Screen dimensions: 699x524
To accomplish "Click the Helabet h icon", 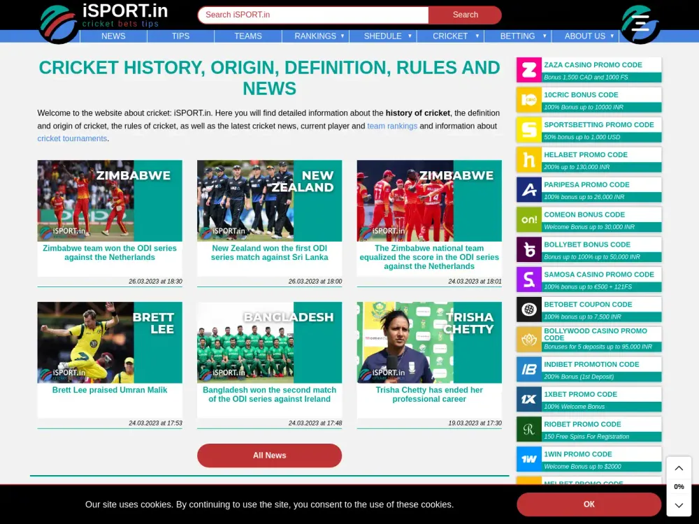I will 529,159.
